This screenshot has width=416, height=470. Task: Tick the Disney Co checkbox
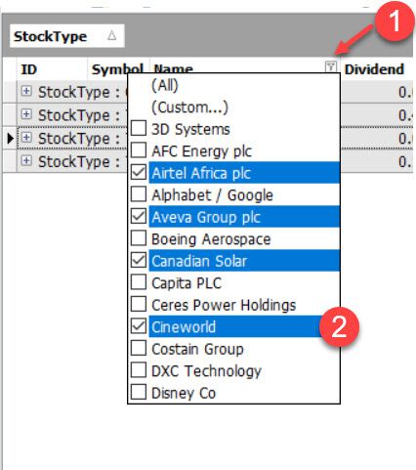pyautogui.click(x=139, y=392)
